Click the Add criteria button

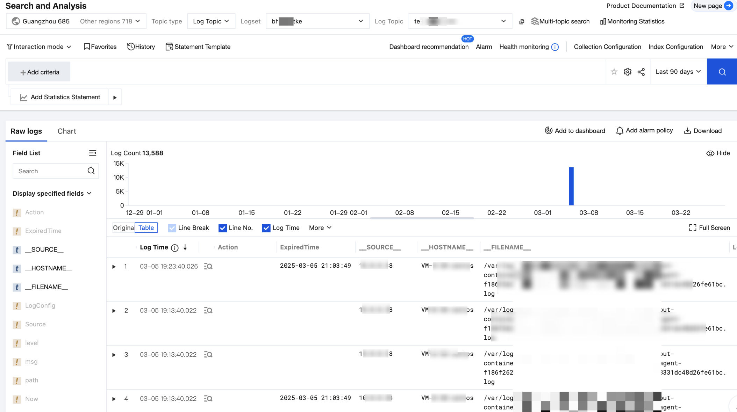39,72
